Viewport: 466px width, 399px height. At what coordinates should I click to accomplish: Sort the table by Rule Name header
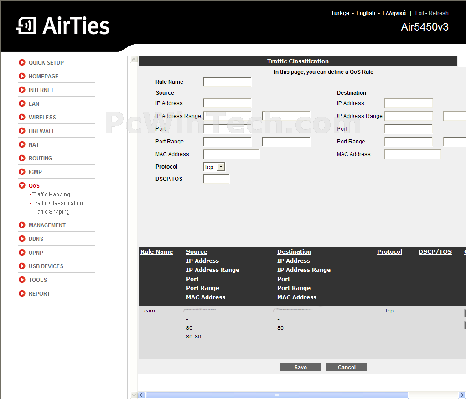[156, 252]
